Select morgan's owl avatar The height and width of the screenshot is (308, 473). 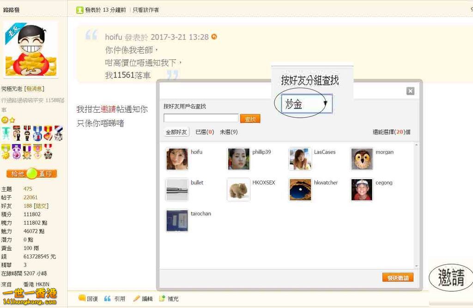(362, 159)
